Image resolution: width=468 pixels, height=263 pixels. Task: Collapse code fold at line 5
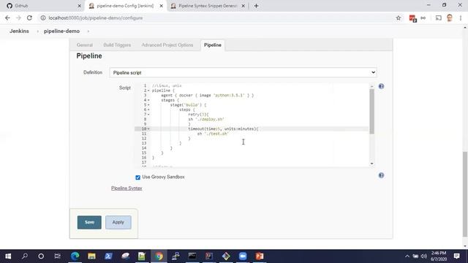(148, 105)
